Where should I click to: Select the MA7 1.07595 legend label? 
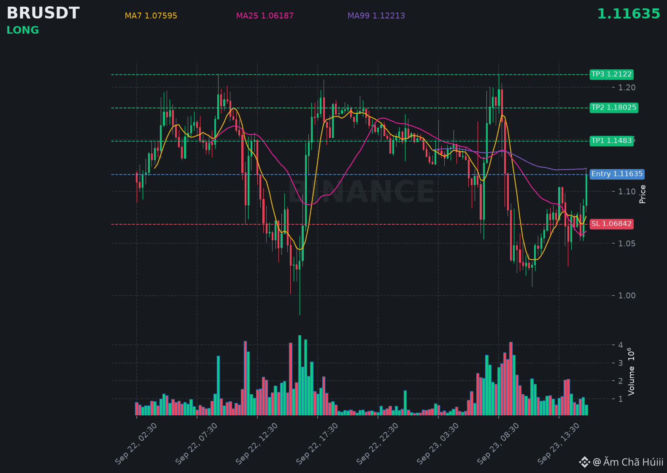[151, 16]
